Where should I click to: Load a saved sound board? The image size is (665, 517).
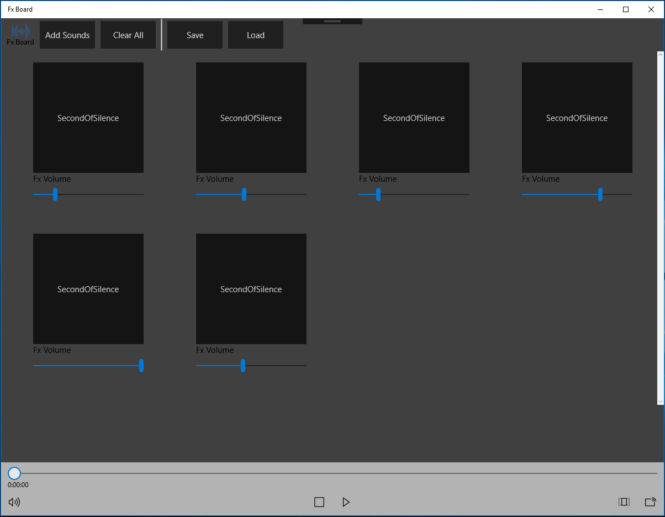click(256, 35)
